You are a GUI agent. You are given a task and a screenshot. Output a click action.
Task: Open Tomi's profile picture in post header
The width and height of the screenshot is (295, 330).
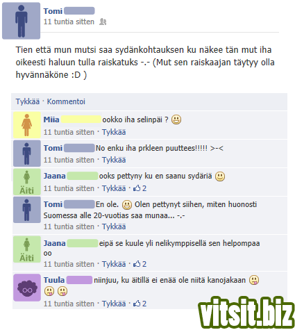pyautogui.click(x=21, y=21)
